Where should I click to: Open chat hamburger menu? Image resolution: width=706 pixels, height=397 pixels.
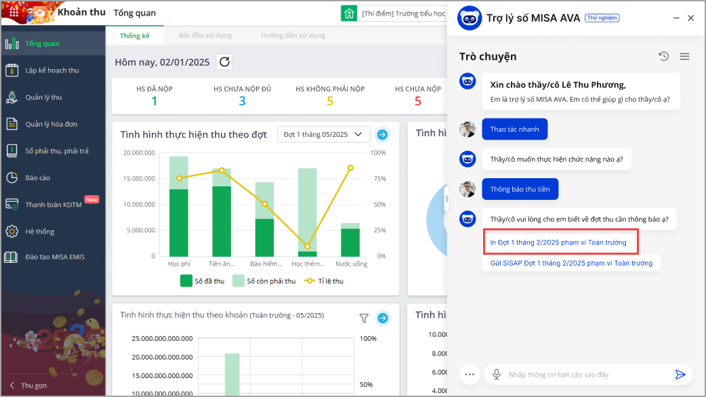[x=684, y=56]
